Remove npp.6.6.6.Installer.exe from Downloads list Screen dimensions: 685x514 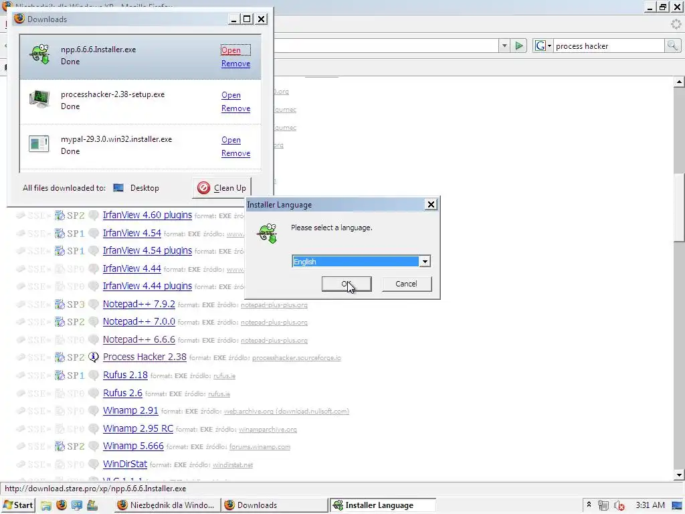(235, 64)
